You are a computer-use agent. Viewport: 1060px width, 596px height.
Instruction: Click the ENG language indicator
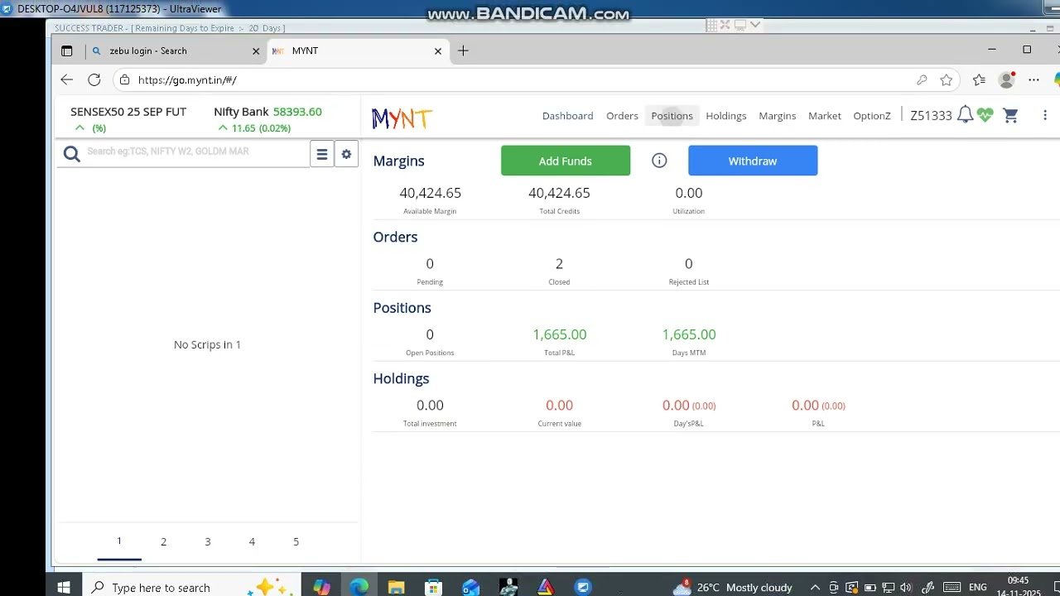point(978,588)
